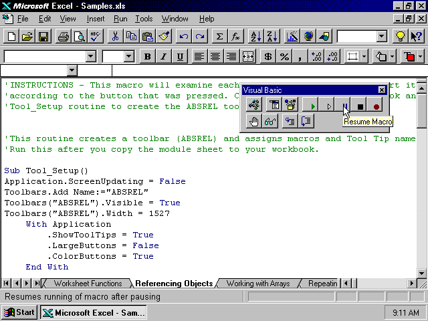Stop the macro with the black square
This screenshot has width=428, height=321.
point(360,106)
